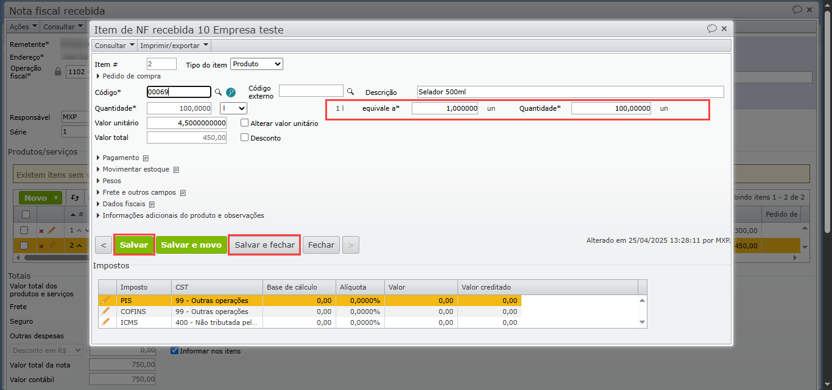Expand the Dados fiscais section
Image resolution: width=832 pixels, height=390 pixels.
coord(124,204)
